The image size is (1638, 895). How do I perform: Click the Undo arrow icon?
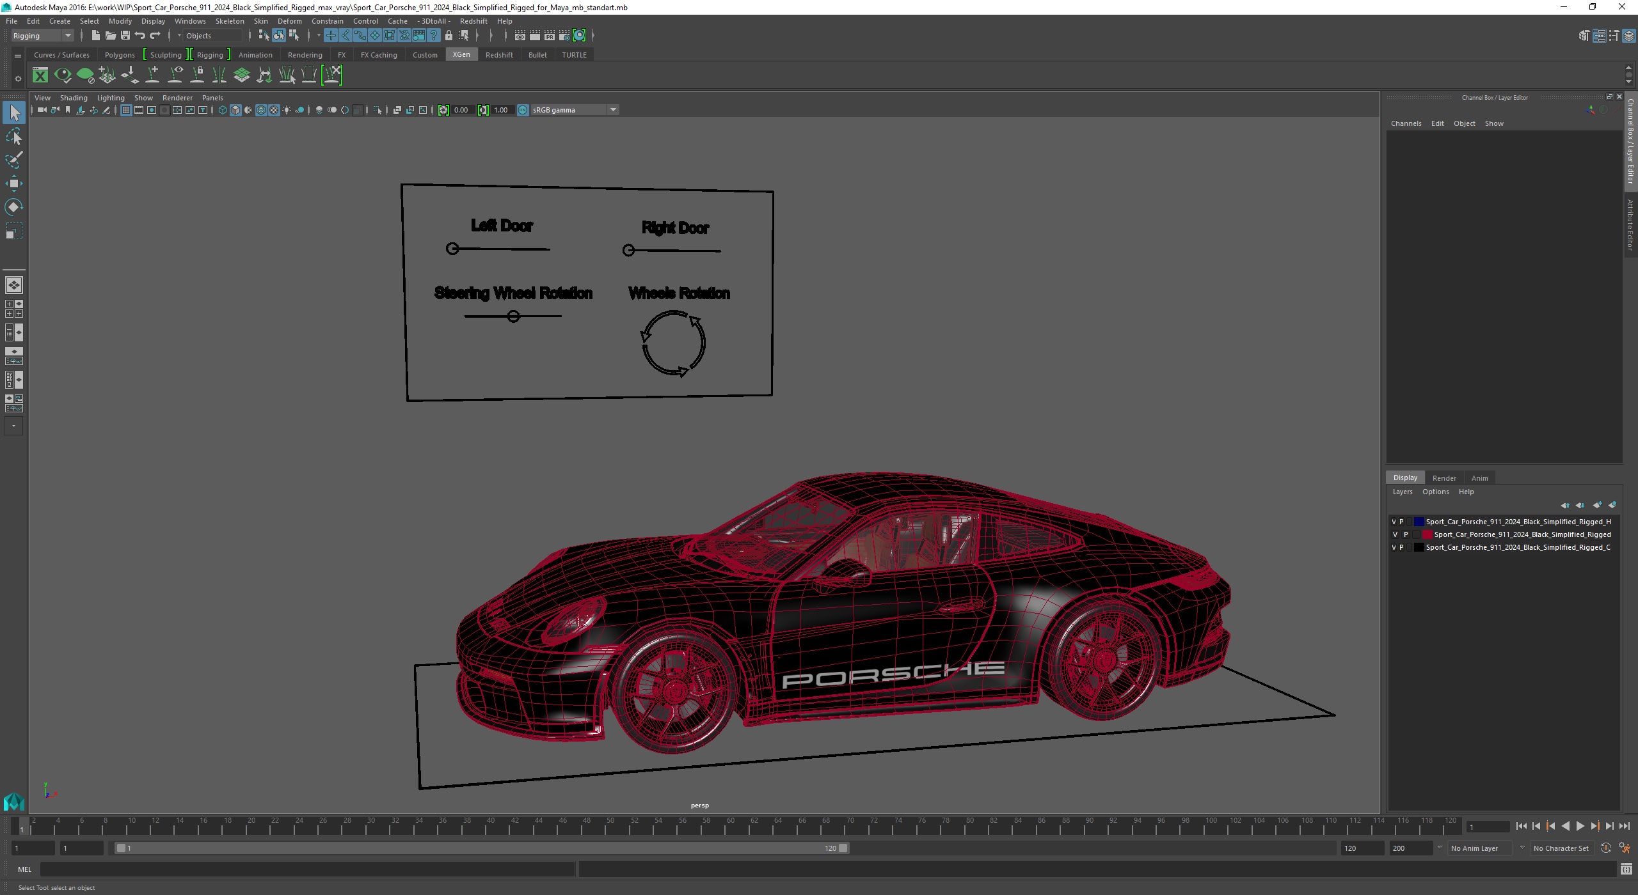[x=140, y=36]
